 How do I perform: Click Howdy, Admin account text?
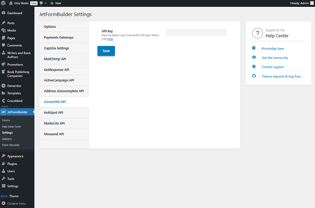tap(299, 3)
